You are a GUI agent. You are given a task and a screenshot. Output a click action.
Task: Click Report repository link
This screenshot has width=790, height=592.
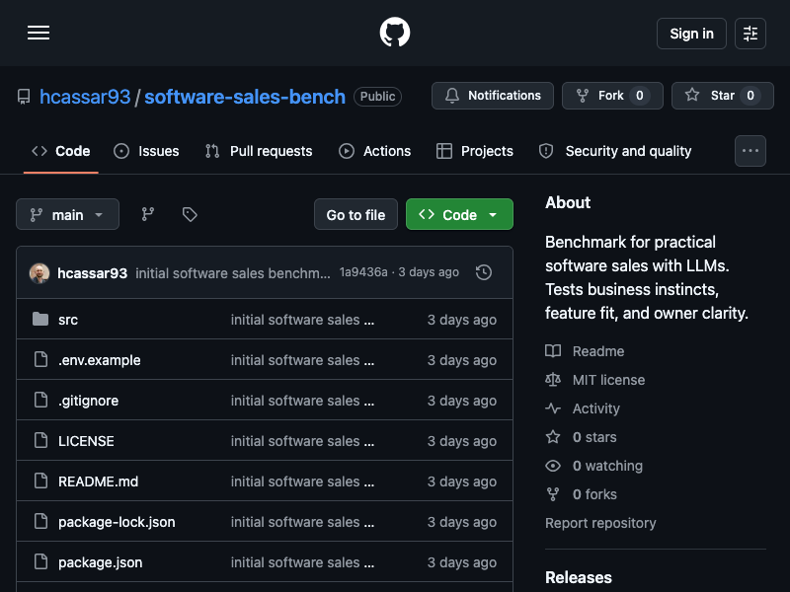pos(600,523)
